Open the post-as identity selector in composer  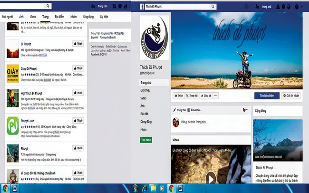tap(245, 110)
